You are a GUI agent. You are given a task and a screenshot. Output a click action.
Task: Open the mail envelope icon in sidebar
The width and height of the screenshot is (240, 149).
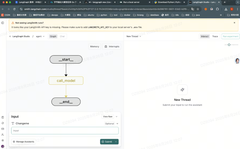tap(3, 129)
